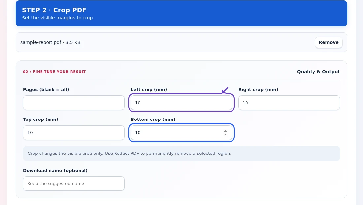Click the Download name (optional) field
The image size is (363, 205).
coord(74,184)
